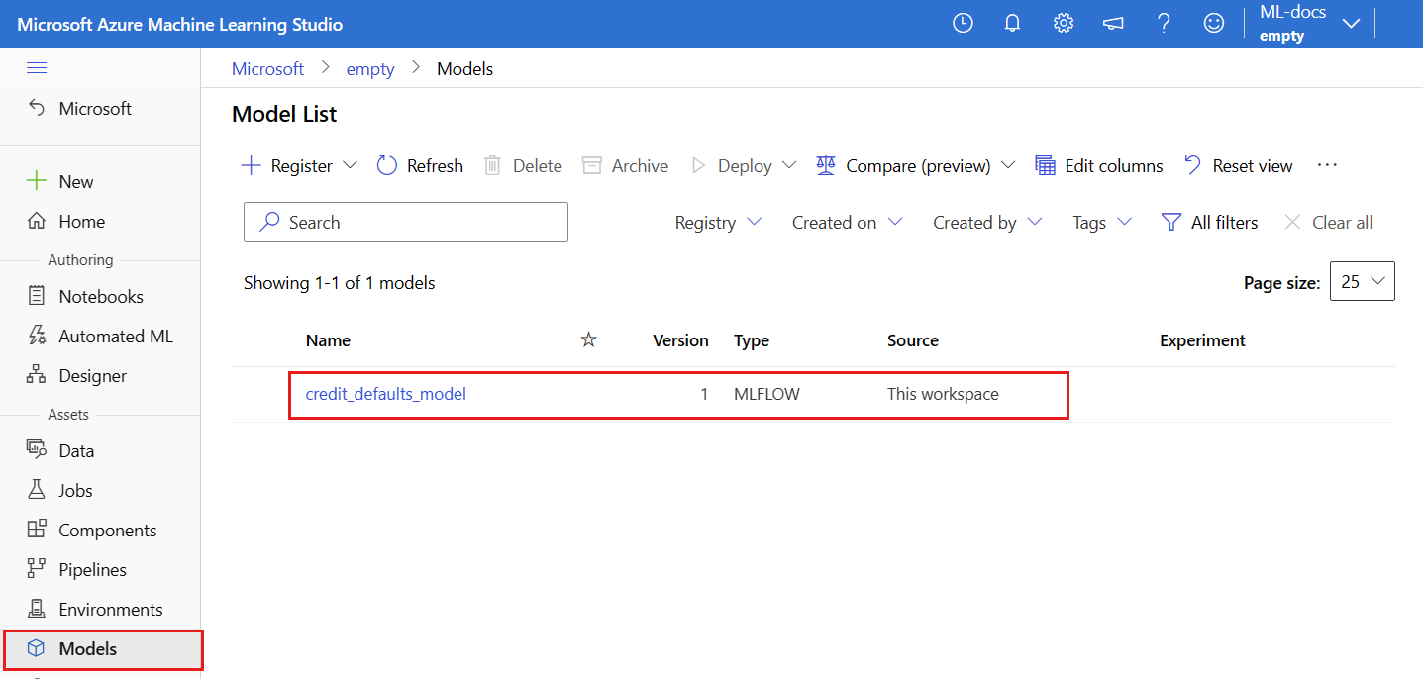Click the recent history clock icon
This screenshot has width=1423, height=679.
tap(963, 24)
